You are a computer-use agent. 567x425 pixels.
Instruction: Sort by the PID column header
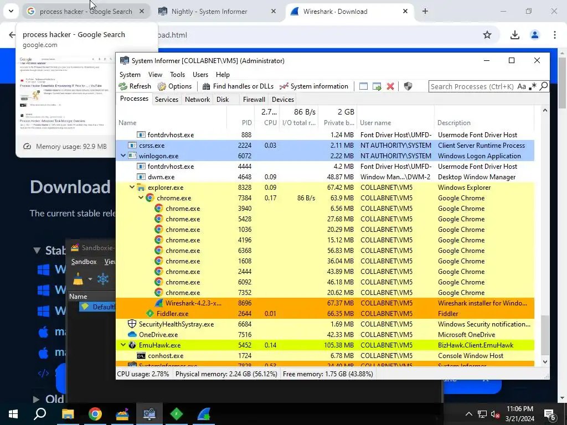(240, 122)
